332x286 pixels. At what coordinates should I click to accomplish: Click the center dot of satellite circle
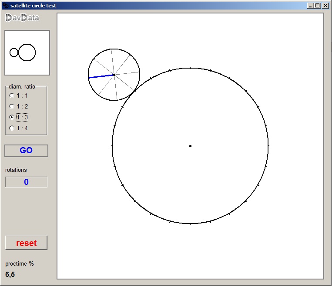pyautogui.click(x=114, y=75)
